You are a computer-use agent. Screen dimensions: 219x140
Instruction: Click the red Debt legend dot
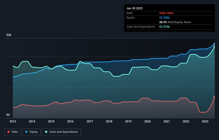coord(9,132)
